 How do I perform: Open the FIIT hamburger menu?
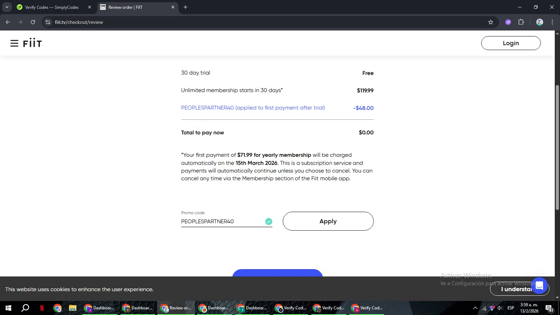[x=14, y=43]
